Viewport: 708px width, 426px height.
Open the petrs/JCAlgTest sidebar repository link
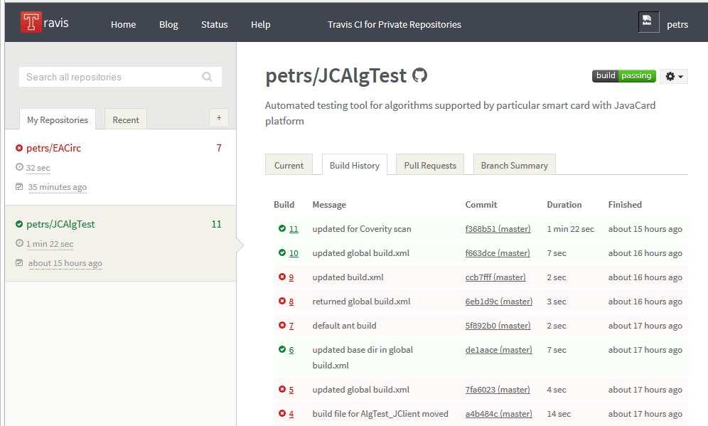pos(60,224)
